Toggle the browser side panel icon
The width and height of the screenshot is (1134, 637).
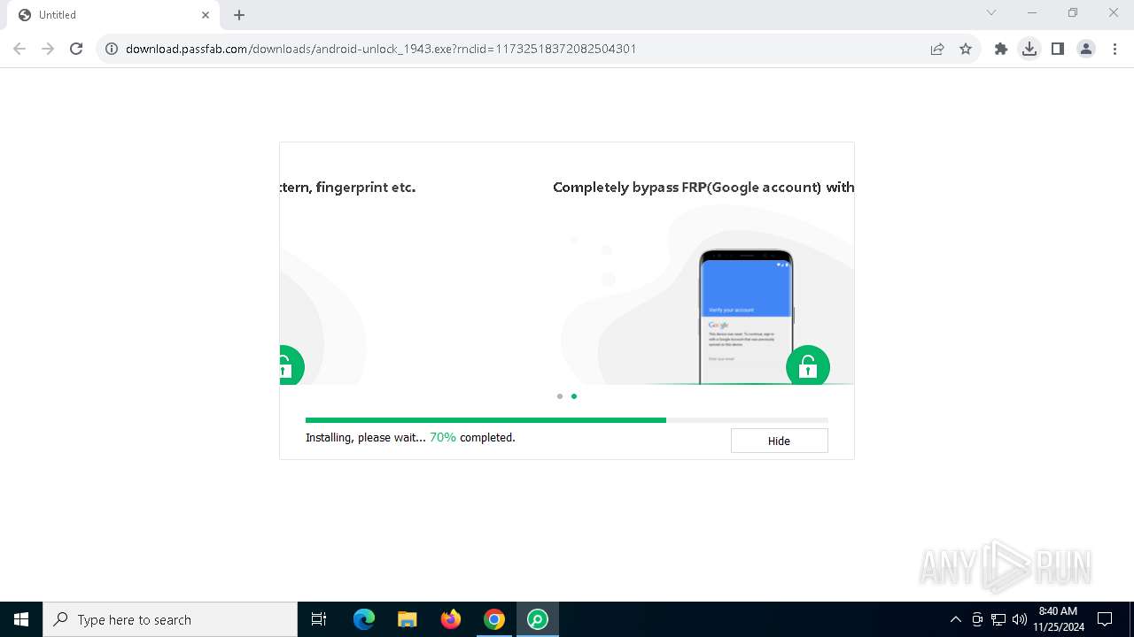coord(1058,49)
